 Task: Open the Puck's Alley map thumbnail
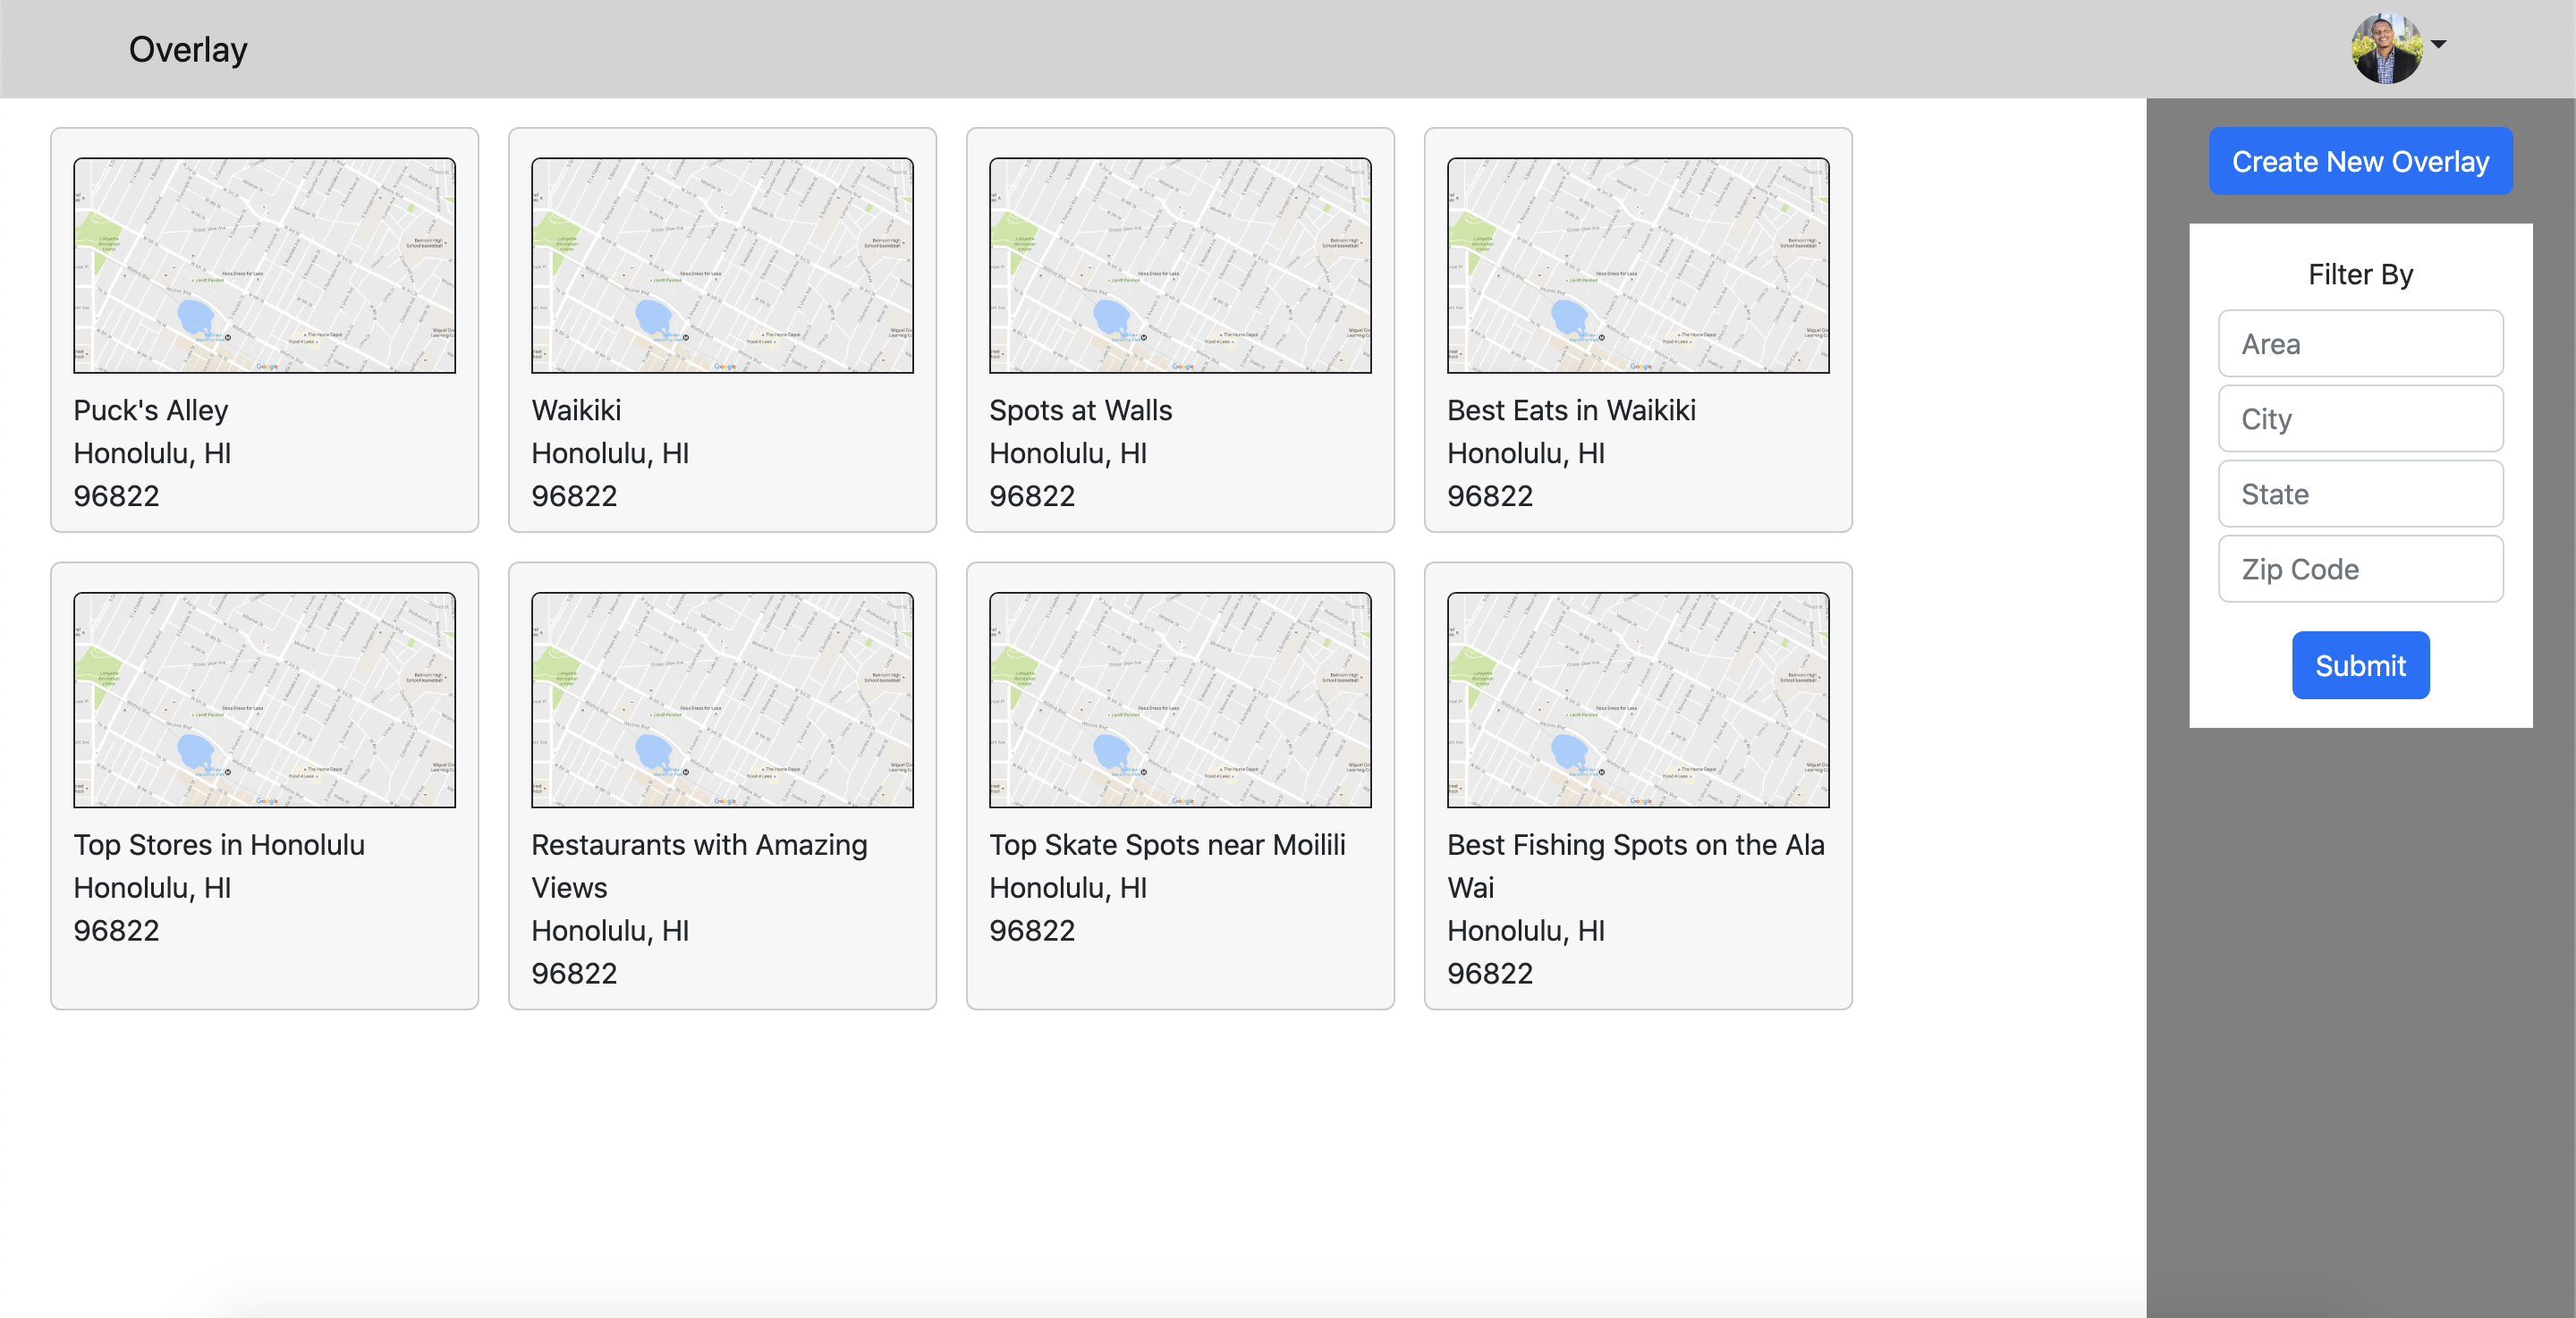click(x=264, y=265)
